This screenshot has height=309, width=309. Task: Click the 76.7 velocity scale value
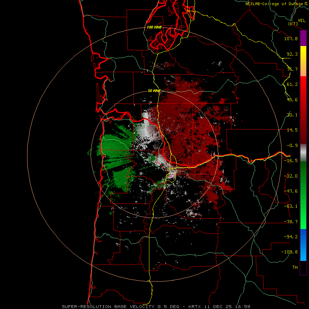pyautogui.click(x=292, y=69)
